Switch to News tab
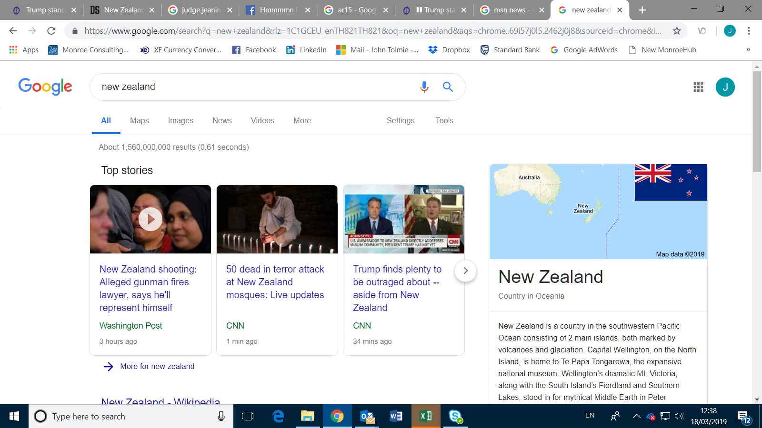This screenshot has width=762, height=428. tap(222, 121)
